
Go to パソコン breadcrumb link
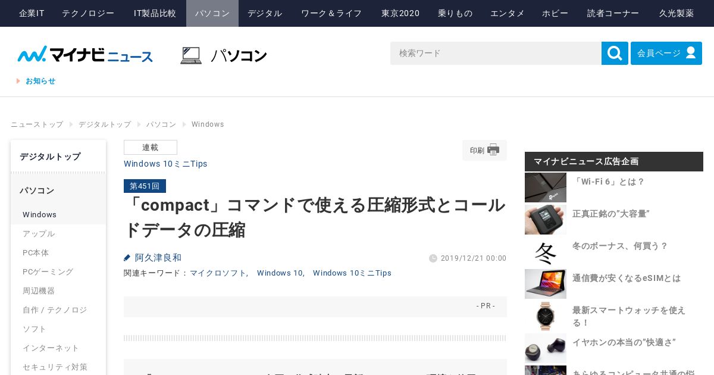coord(161,124)
